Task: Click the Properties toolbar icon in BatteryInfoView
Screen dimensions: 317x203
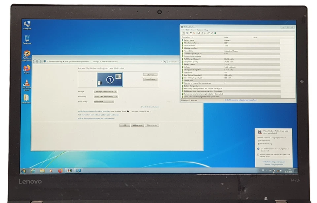Action: point(208,33)
